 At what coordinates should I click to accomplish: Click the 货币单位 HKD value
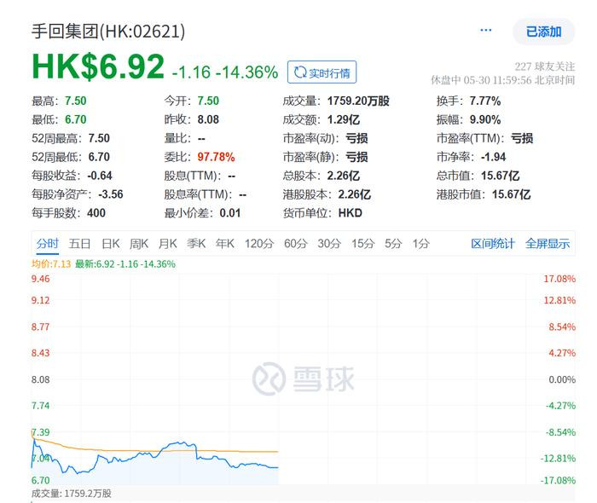click(x=350, y=213)
